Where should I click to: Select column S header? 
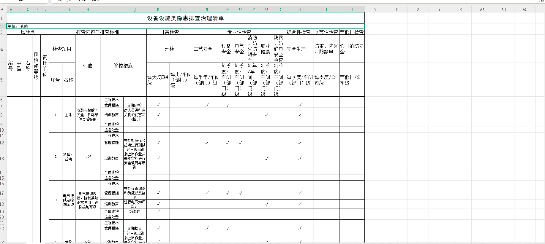300,9
